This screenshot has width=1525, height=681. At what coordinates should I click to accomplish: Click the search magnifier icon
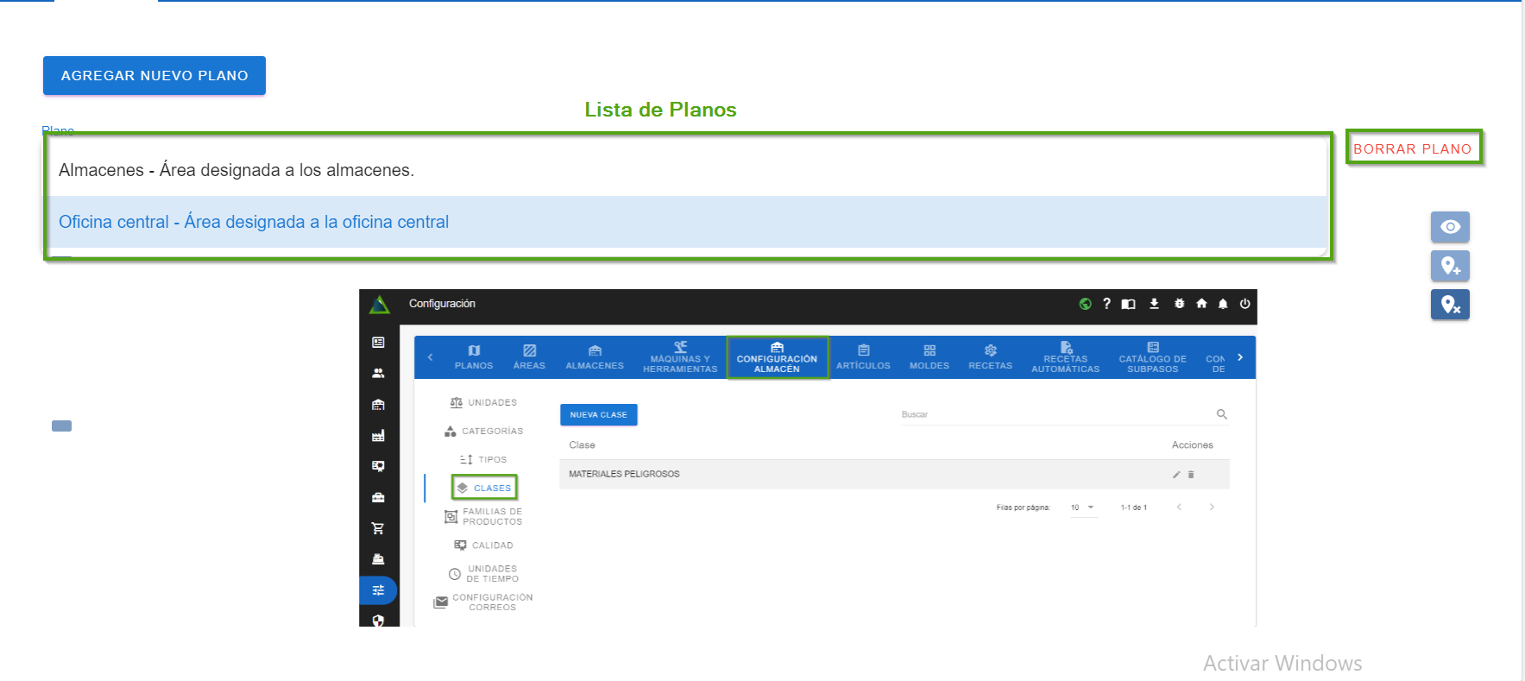click(1221, 414)
